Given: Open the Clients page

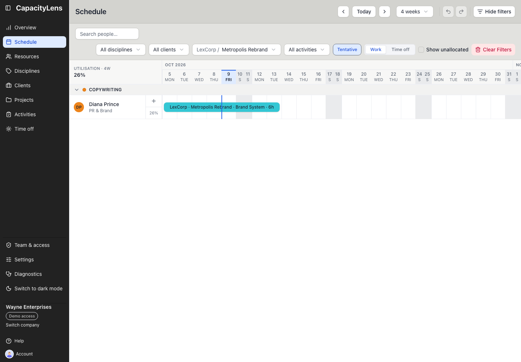Looking at the screenshot, I should [x=34, y=85].
